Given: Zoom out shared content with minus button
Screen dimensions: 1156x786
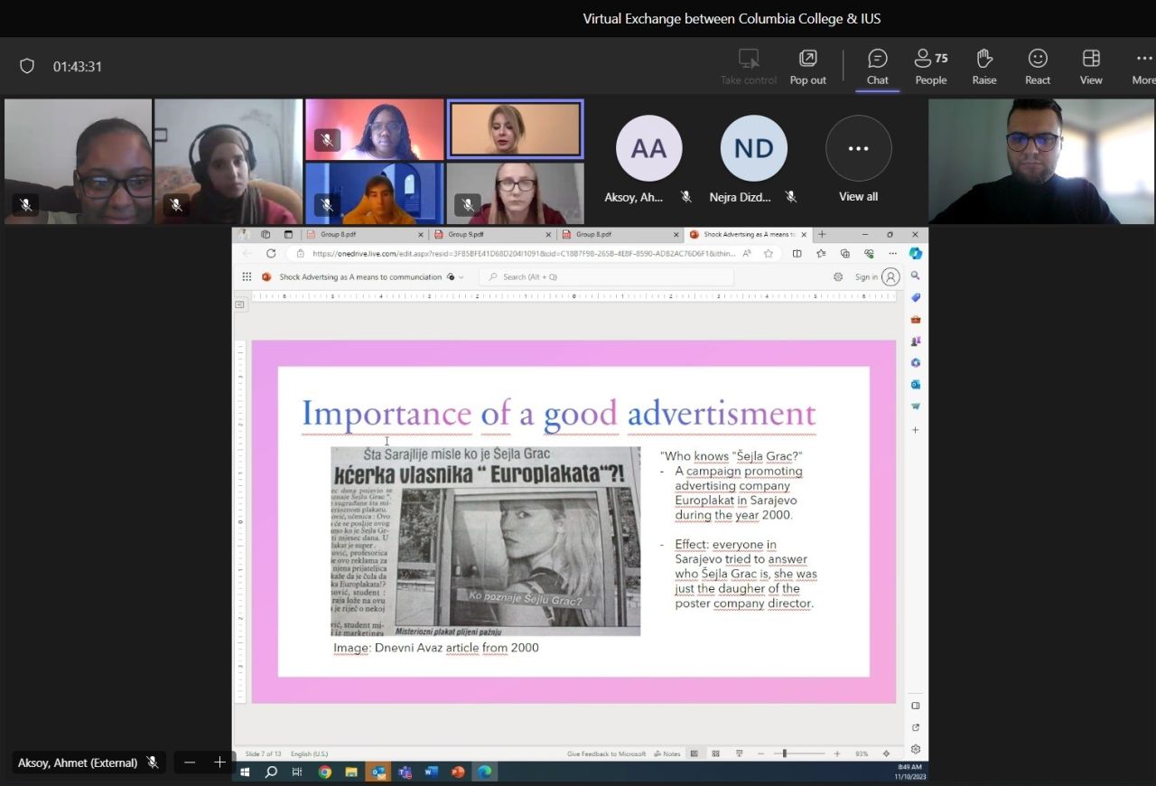Looking at the screenshot, I should pyautogui.click(x=190, y=763).
